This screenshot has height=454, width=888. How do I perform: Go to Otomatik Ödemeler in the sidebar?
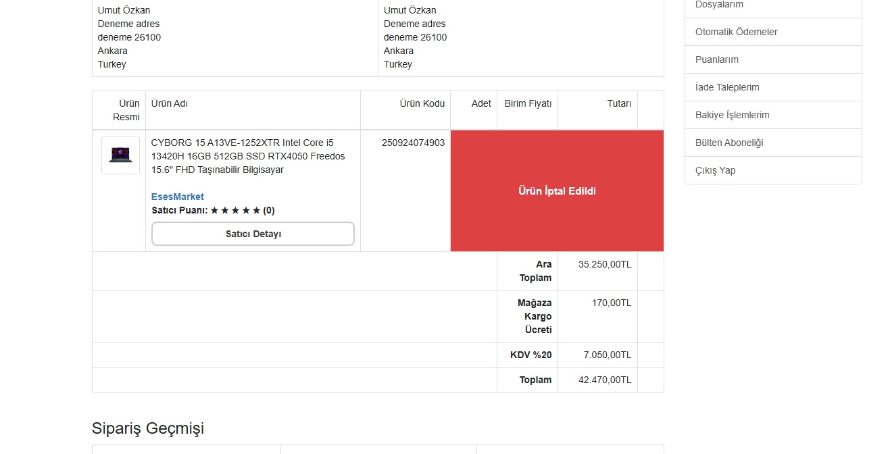coord(736,32)
